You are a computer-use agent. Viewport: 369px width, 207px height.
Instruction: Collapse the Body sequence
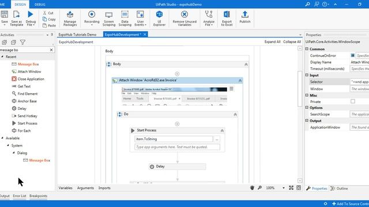[x=246, y=64]
